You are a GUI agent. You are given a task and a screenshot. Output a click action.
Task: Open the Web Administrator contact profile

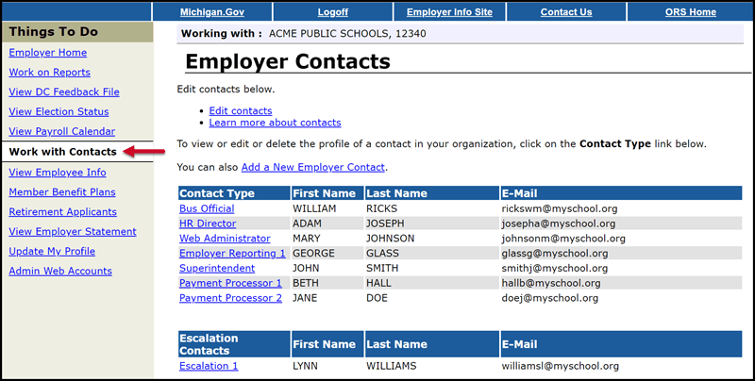[x=225, y=239]
